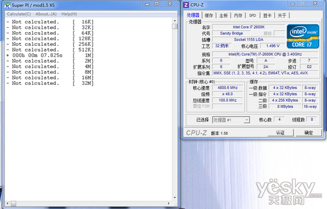Click the CPU-Z purple Z title icon
The width and height of the screenshot is (327, 209).
(186, 5)
